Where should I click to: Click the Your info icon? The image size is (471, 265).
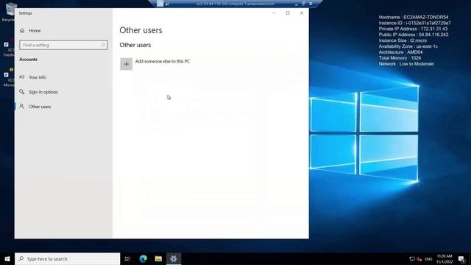click(22, 77)
